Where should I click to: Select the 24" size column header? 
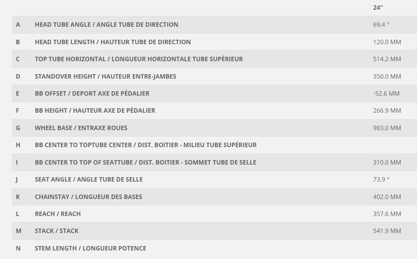pyautogui.click(x=378, y=8)
